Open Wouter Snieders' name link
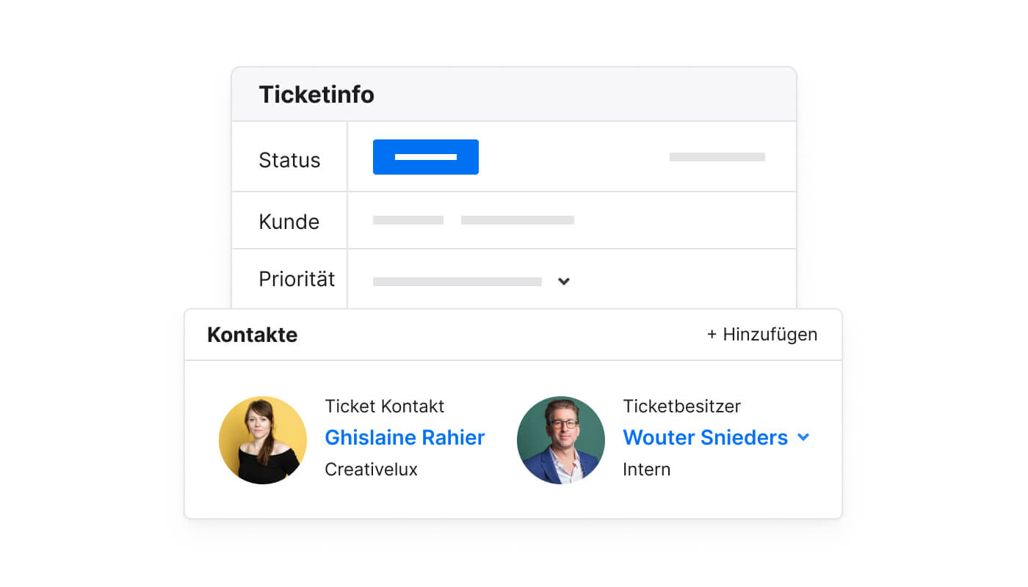The image size is (1028, 587). tap(705, 437)
